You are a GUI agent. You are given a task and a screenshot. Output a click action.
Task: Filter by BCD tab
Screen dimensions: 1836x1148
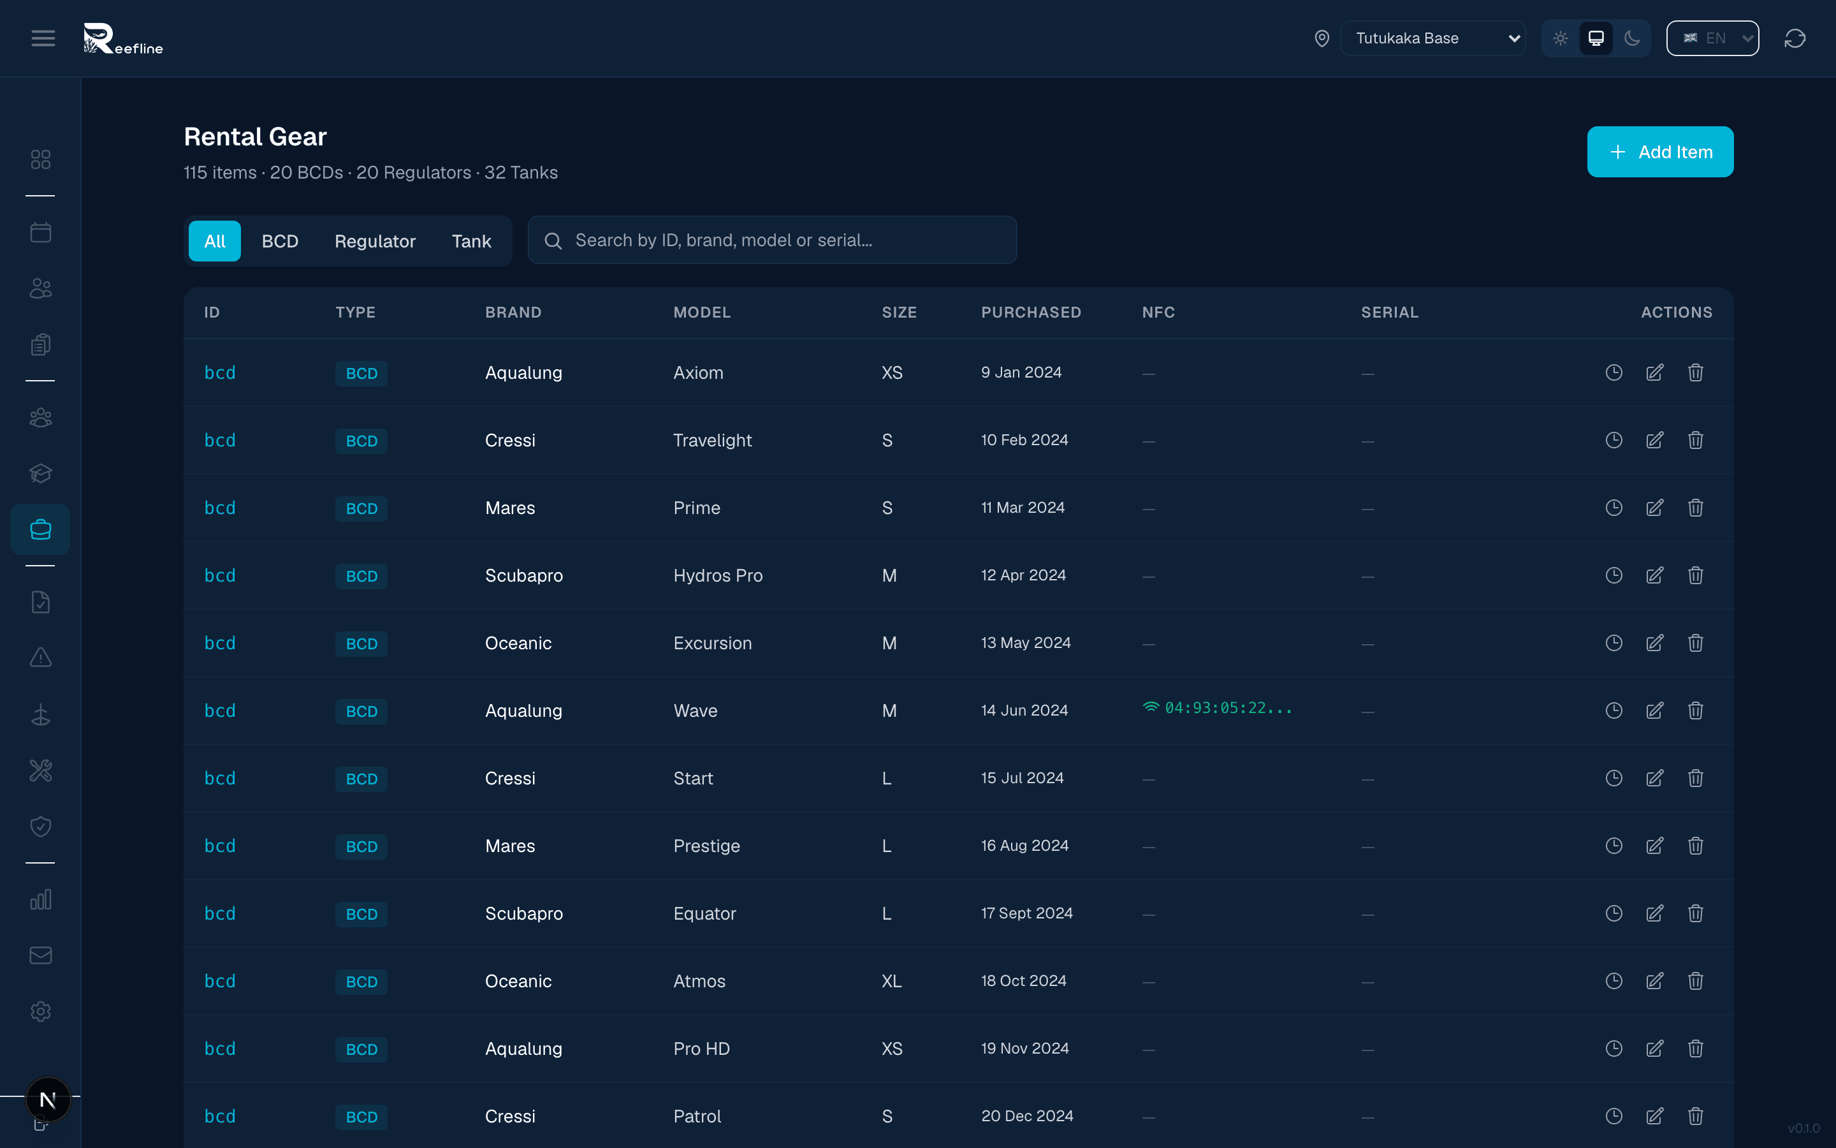click(280, 240)
